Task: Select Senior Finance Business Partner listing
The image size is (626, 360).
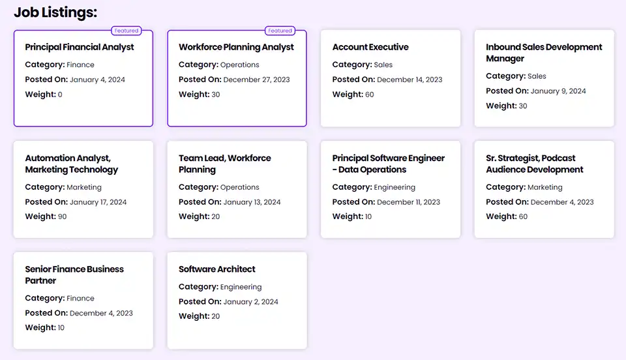Action: pyautogui.click(x=83, y=300)
